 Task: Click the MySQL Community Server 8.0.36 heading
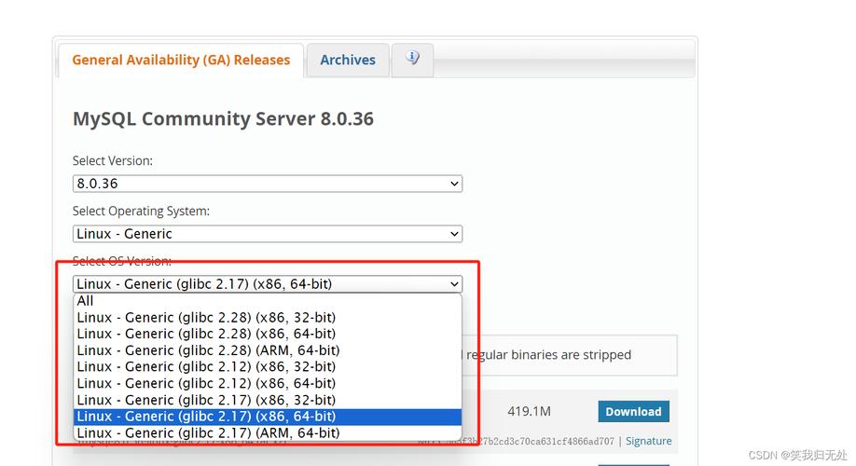point(223,119)
